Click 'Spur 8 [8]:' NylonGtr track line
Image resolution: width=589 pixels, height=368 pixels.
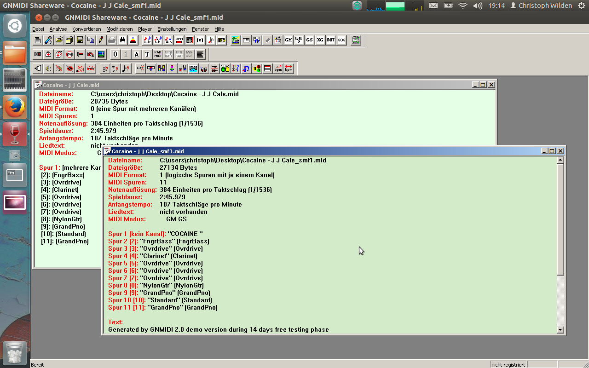156,285
